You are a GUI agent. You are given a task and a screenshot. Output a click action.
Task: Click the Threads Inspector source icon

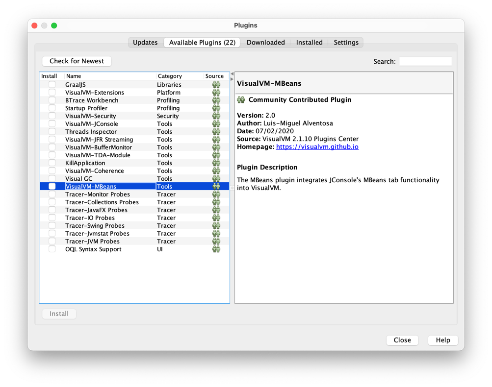click(216, 131)
